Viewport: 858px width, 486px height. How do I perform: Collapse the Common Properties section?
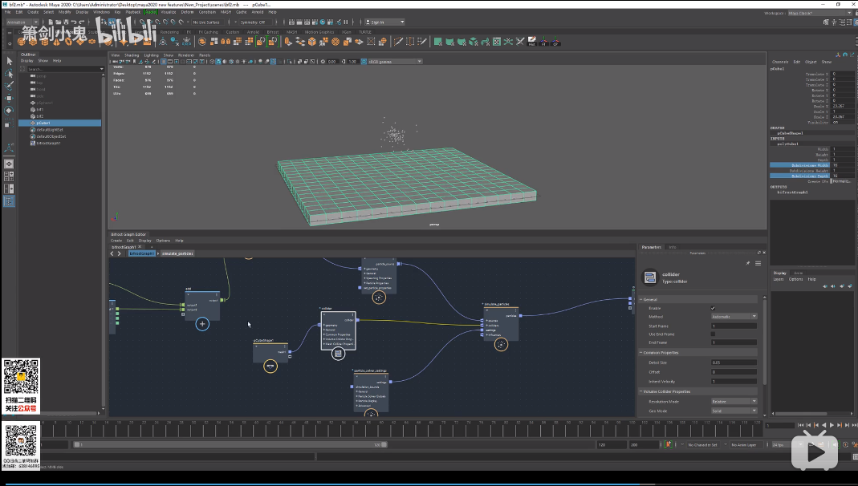[640, 352]
